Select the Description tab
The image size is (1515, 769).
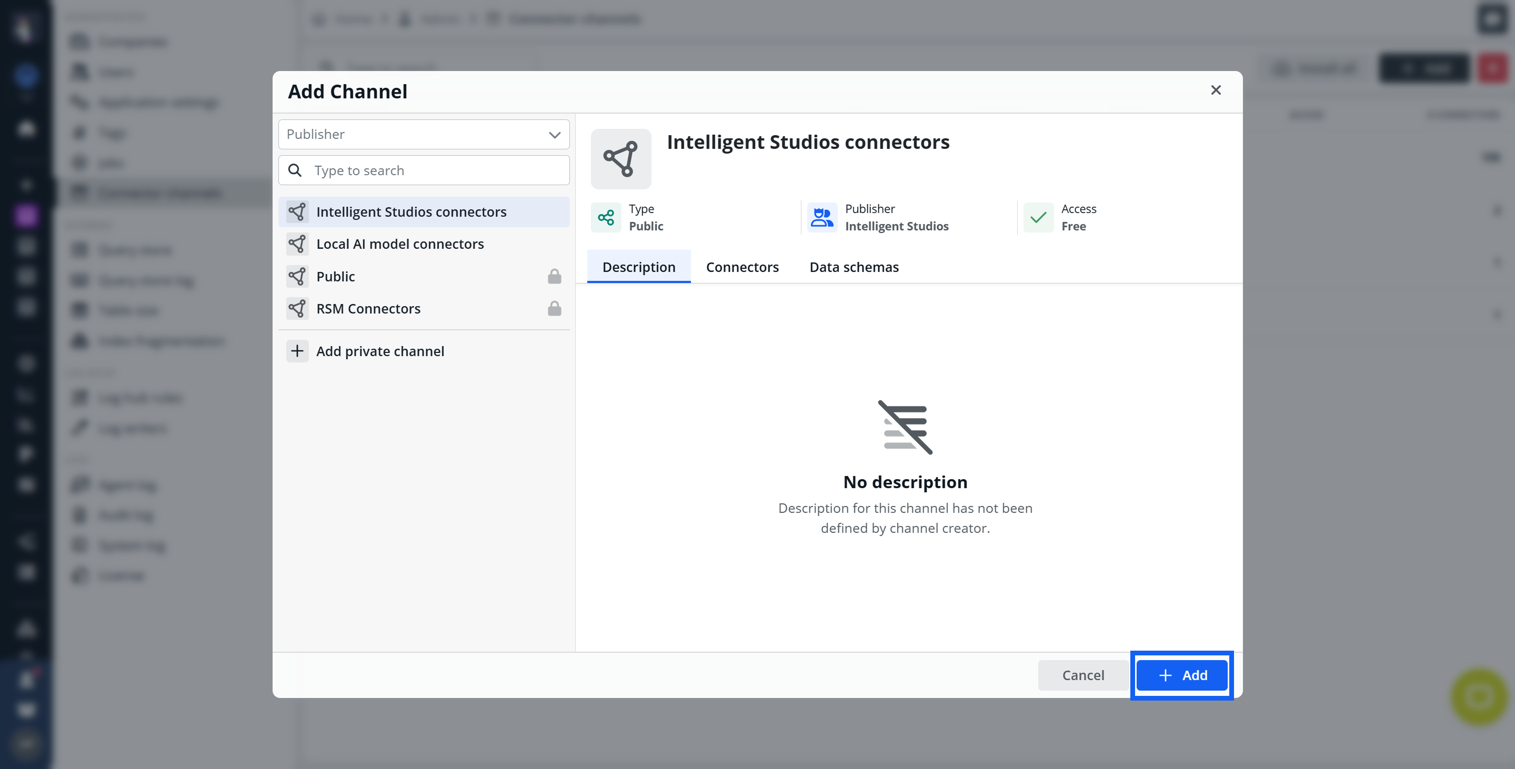pos(639,267)
